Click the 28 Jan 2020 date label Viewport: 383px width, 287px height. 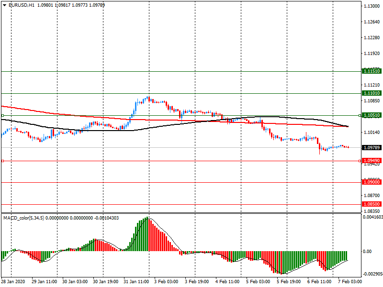[x=13, y=282]
